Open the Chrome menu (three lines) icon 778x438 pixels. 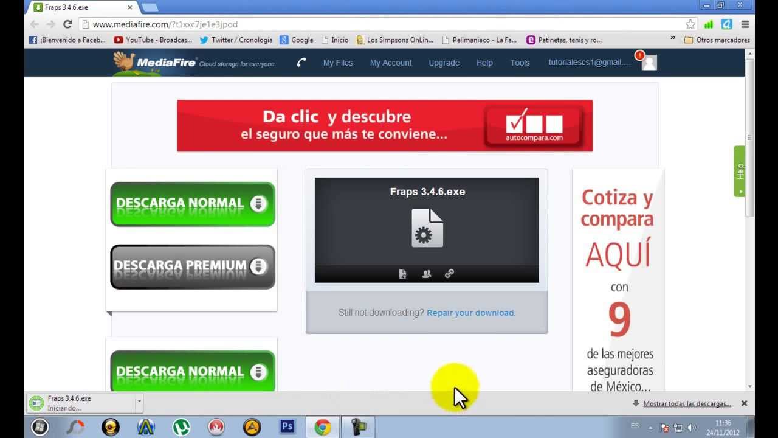(x=745, y=24)
